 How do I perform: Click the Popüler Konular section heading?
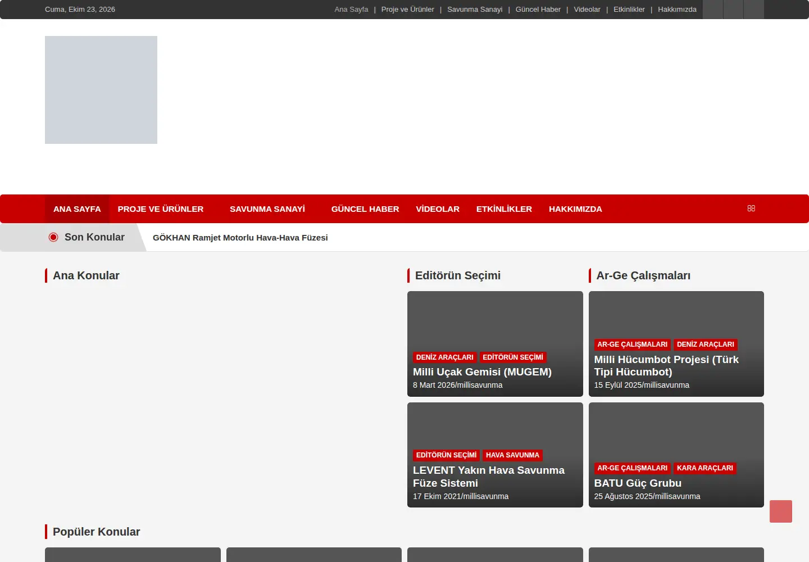(x=96, y=532)
